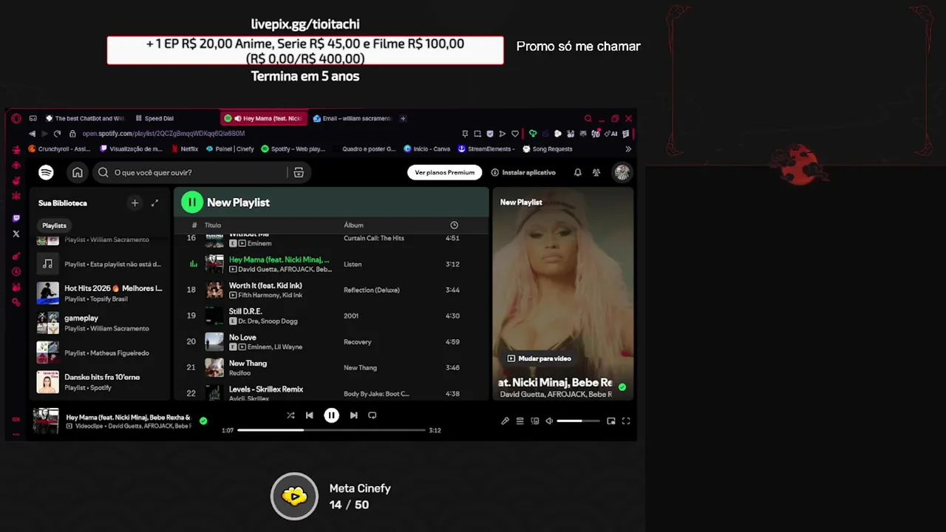Go to Spotify Home button

click(x=77, y=172)
